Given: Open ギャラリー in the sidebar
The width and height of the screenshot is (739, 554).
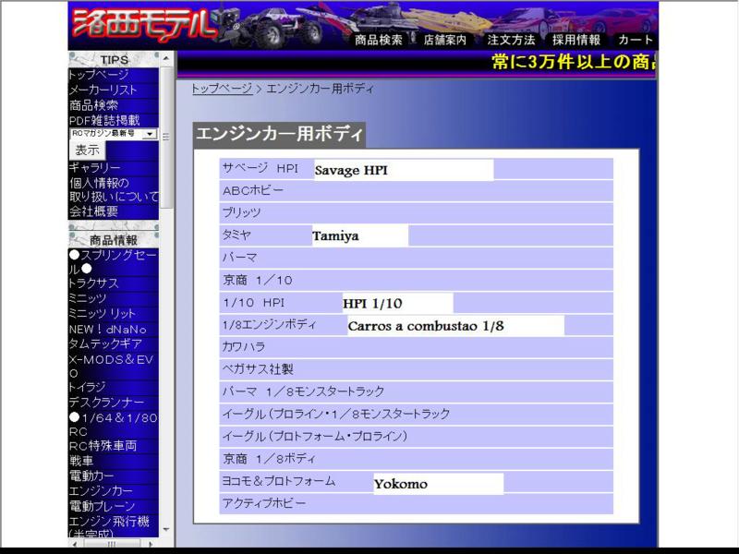Looking at the screenshot, I should click(x=95, y=168).
